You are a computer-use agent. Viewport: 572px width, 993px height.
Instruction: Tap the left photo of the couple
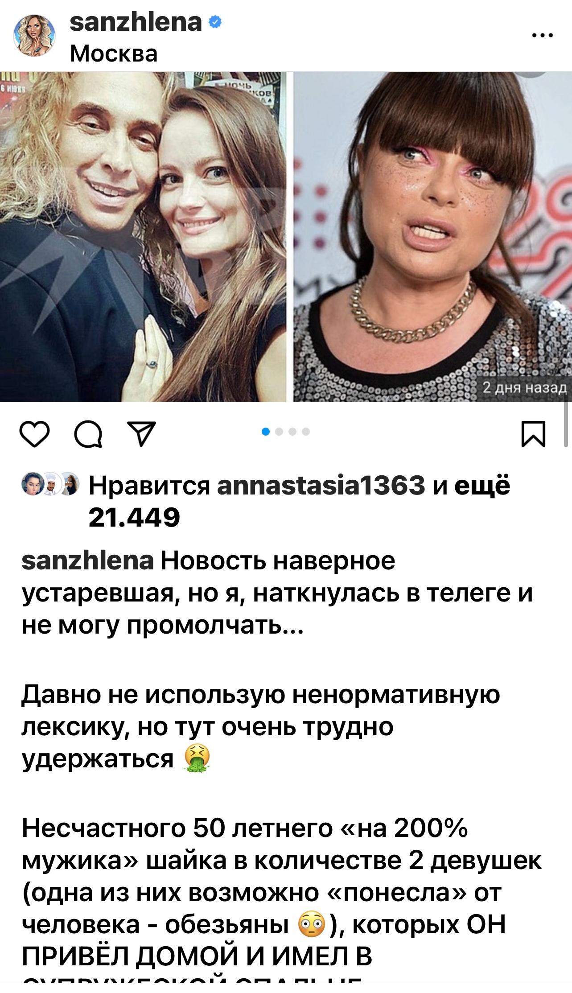(x=143, y=237)
